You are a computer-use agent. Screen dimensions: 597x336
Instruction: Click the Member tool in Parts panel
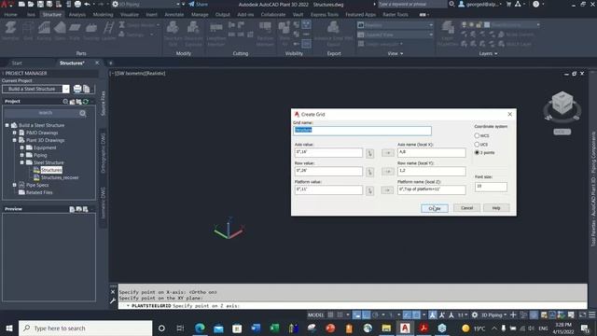[x=10, y=31]
